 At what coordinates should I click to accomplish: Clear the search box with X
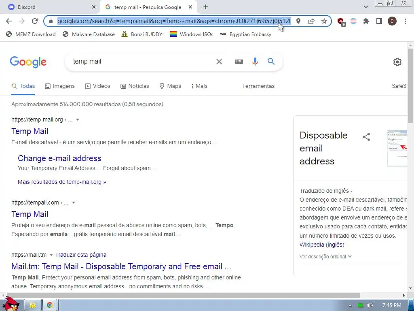pos(219,62)
